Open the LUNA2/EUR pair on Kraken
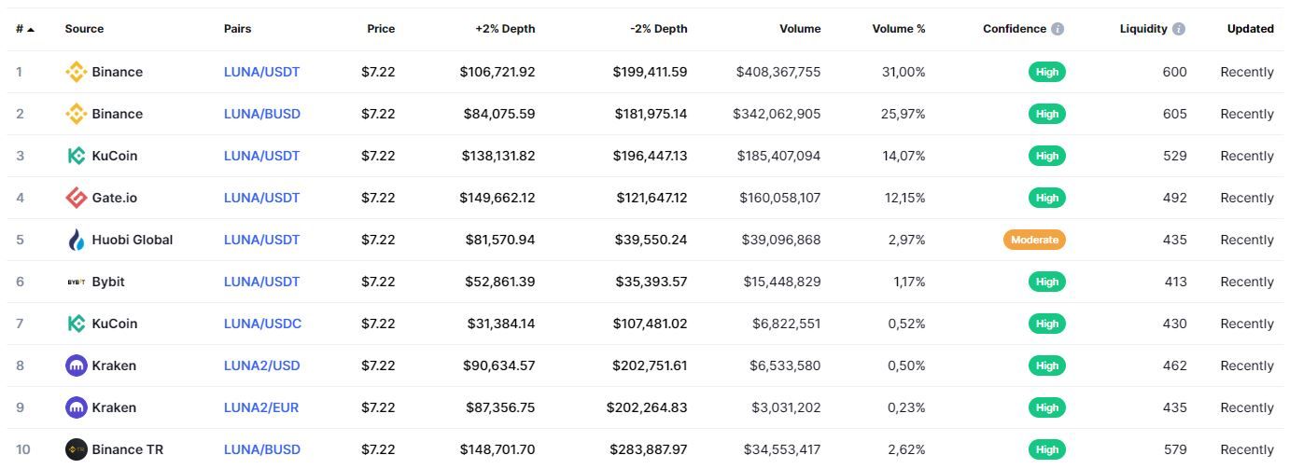The width and height of the screenshot is (1303, 469). tap(261, 407)
